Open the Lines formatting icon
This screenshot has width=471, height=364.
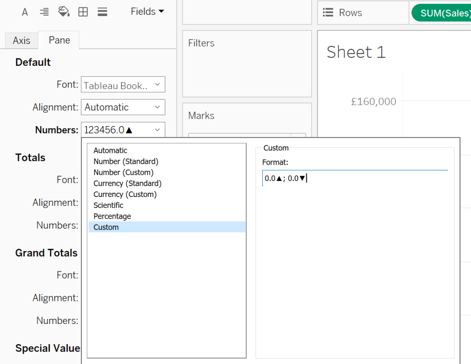pos(103,12)
